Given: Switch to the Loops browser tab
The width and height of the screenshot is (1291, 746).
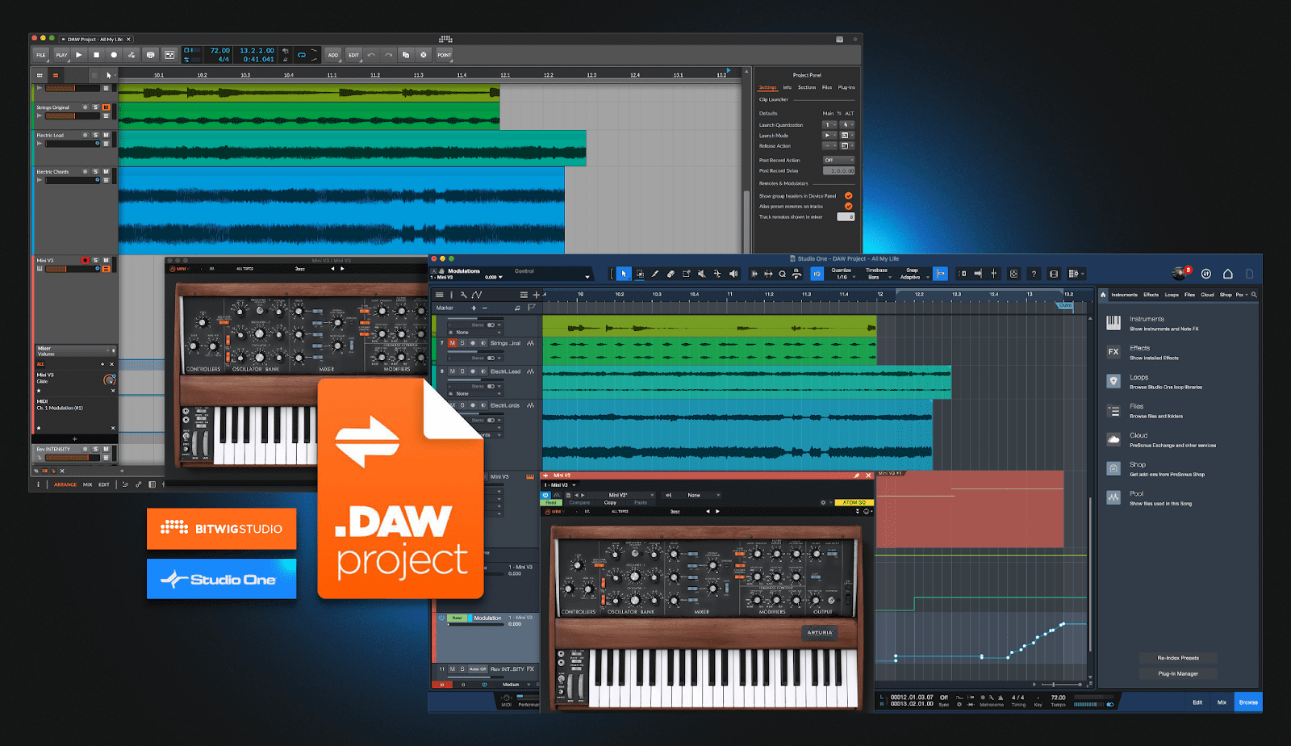Looking at the screenshot, I should point(1172,295).
